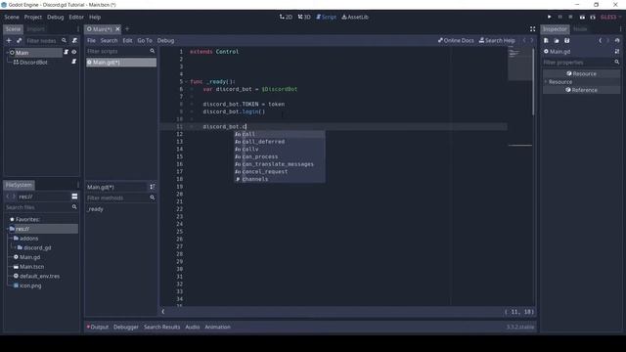Instance a child scene link icon
This screenshot has height=352, width=626.
19,40
